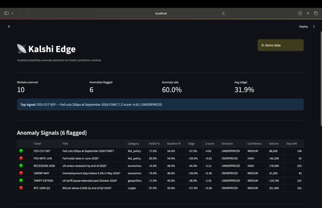Click the Markets scanned value 10
This screenshot has height=208, width=322.
click(21, 90)
